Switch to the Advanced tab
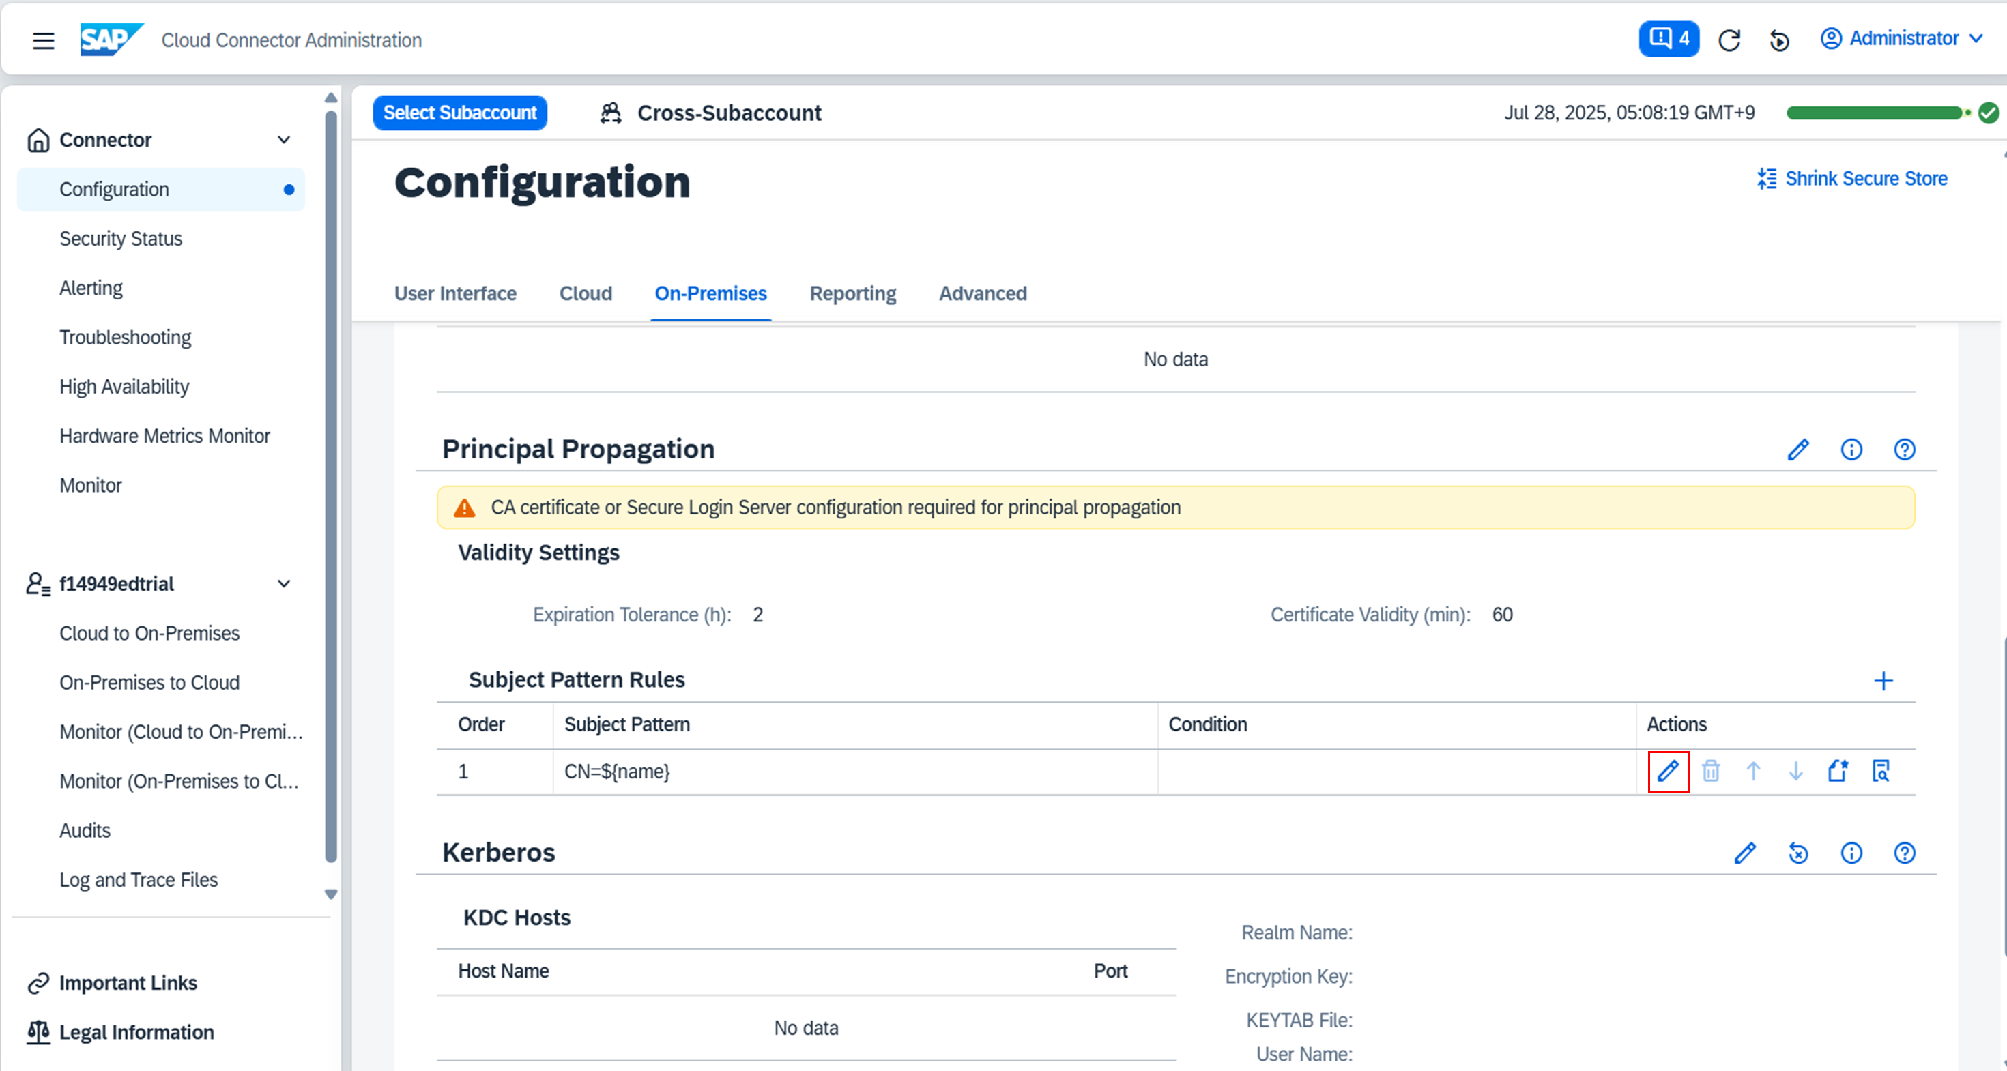The height and width of the screenshot is (1071, 2007). (983, 293)
